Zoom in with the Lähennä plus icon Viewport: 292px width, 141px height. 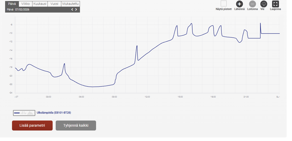[239, 4]
